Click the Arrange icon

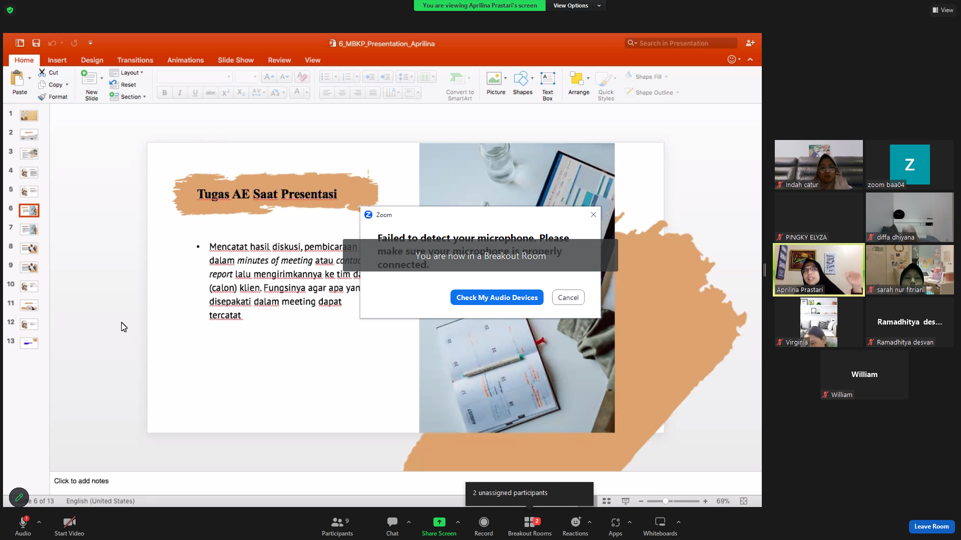click(x=577, y=78)
